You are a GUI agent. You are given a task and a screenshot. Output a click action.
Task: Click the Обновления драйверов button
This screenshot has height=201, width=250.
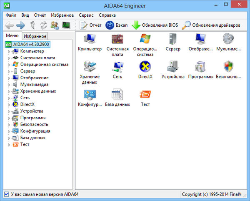click(x=211, y=25)
